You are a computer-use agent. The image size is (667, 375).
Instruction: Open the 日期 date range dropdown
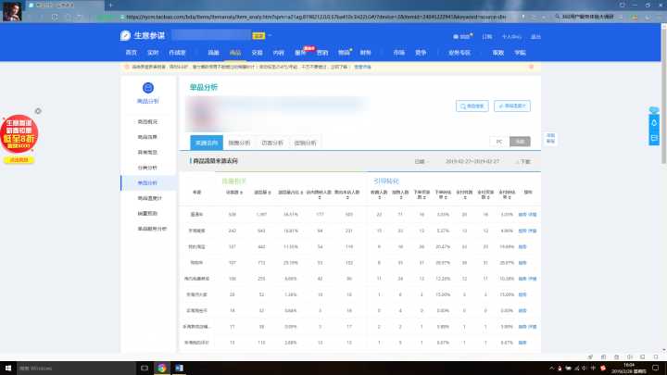(x=422, y=161)
